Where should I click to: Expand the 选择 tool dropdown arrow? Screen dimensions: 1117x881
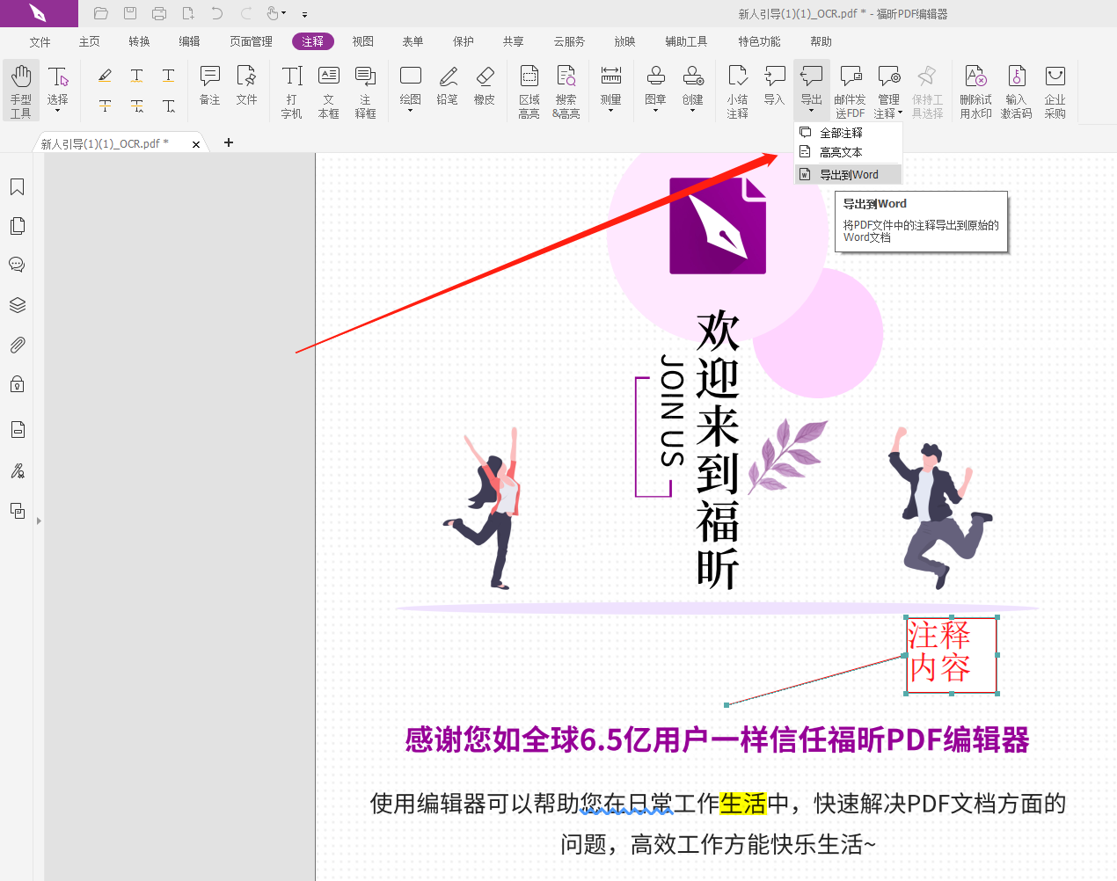(x=58, y=109)
